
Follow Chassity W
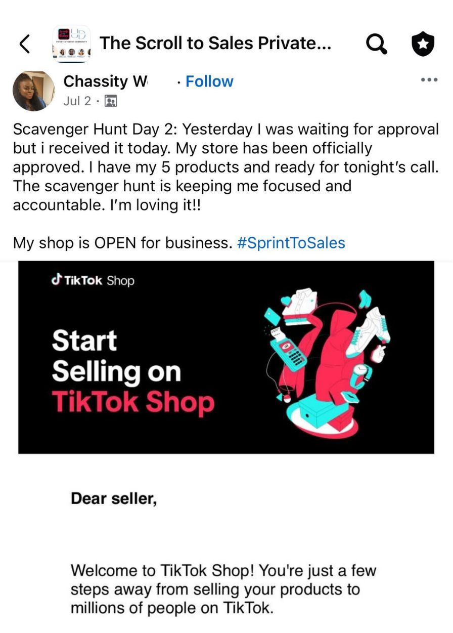[x=209, y=81]
